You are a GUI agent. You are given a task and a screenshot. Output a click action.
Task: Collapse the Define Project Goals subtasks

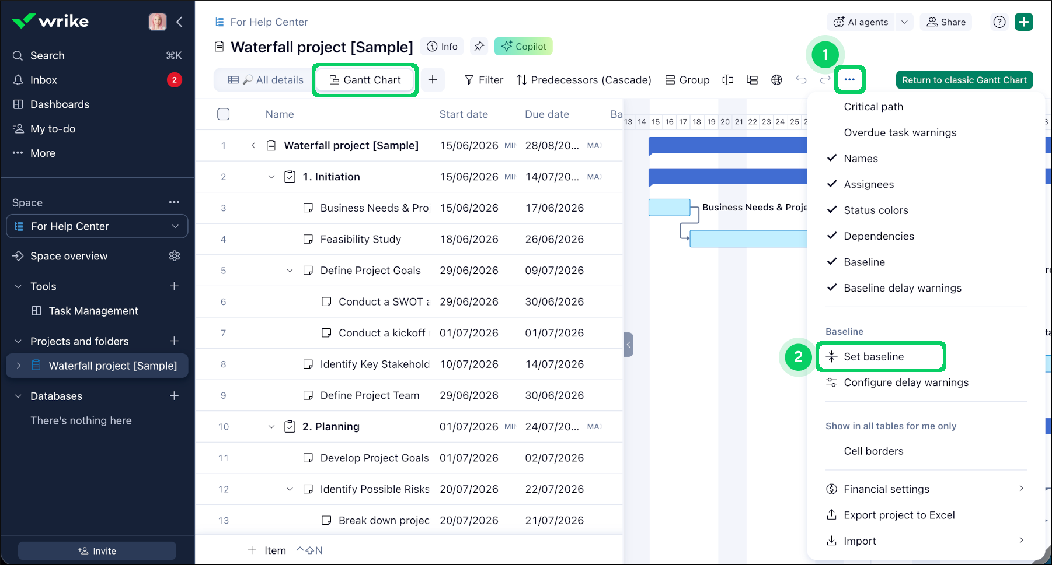tap(290, 271)
